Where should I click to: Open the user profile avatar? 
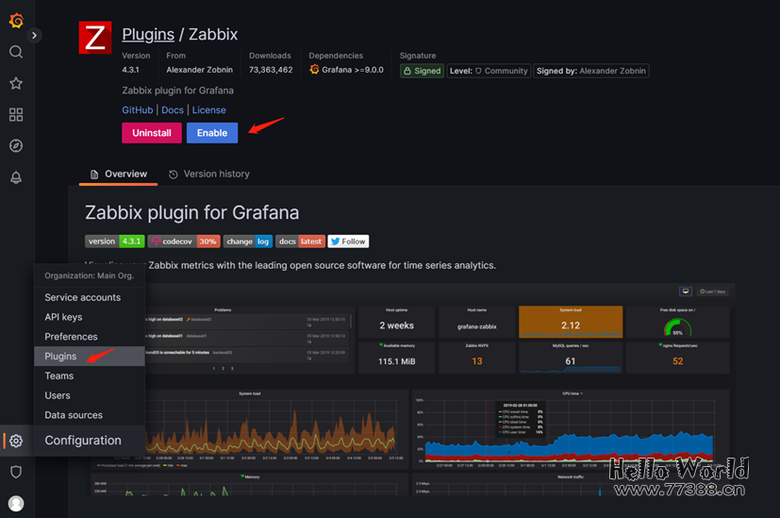(16, 504)
